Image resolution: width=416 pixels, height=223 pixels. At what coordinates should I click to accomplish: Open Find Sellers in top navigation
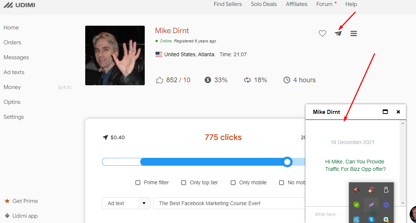point(228,4)
